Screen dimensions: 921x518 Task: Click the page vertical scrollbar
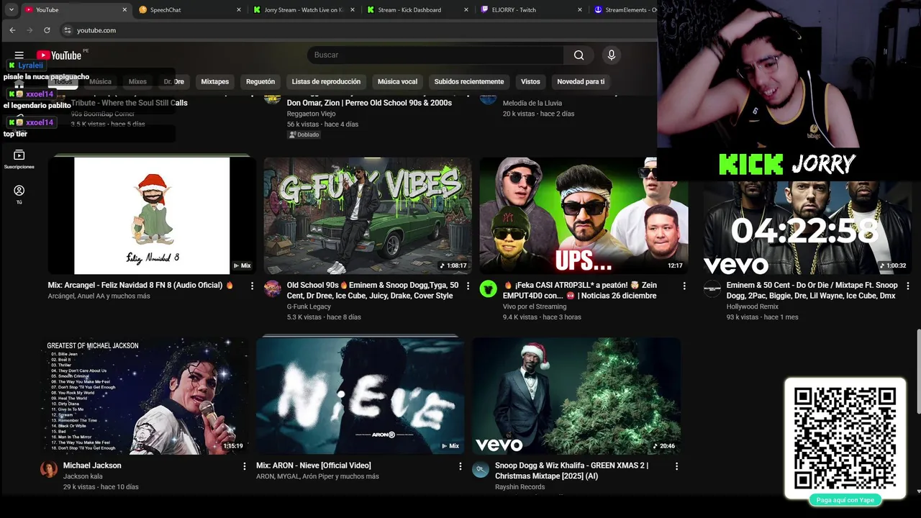917,371
